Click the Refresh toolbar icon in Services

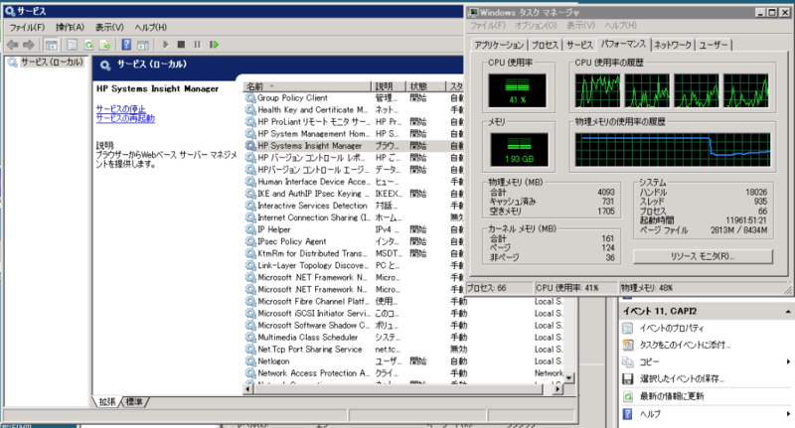click(88, 45)
